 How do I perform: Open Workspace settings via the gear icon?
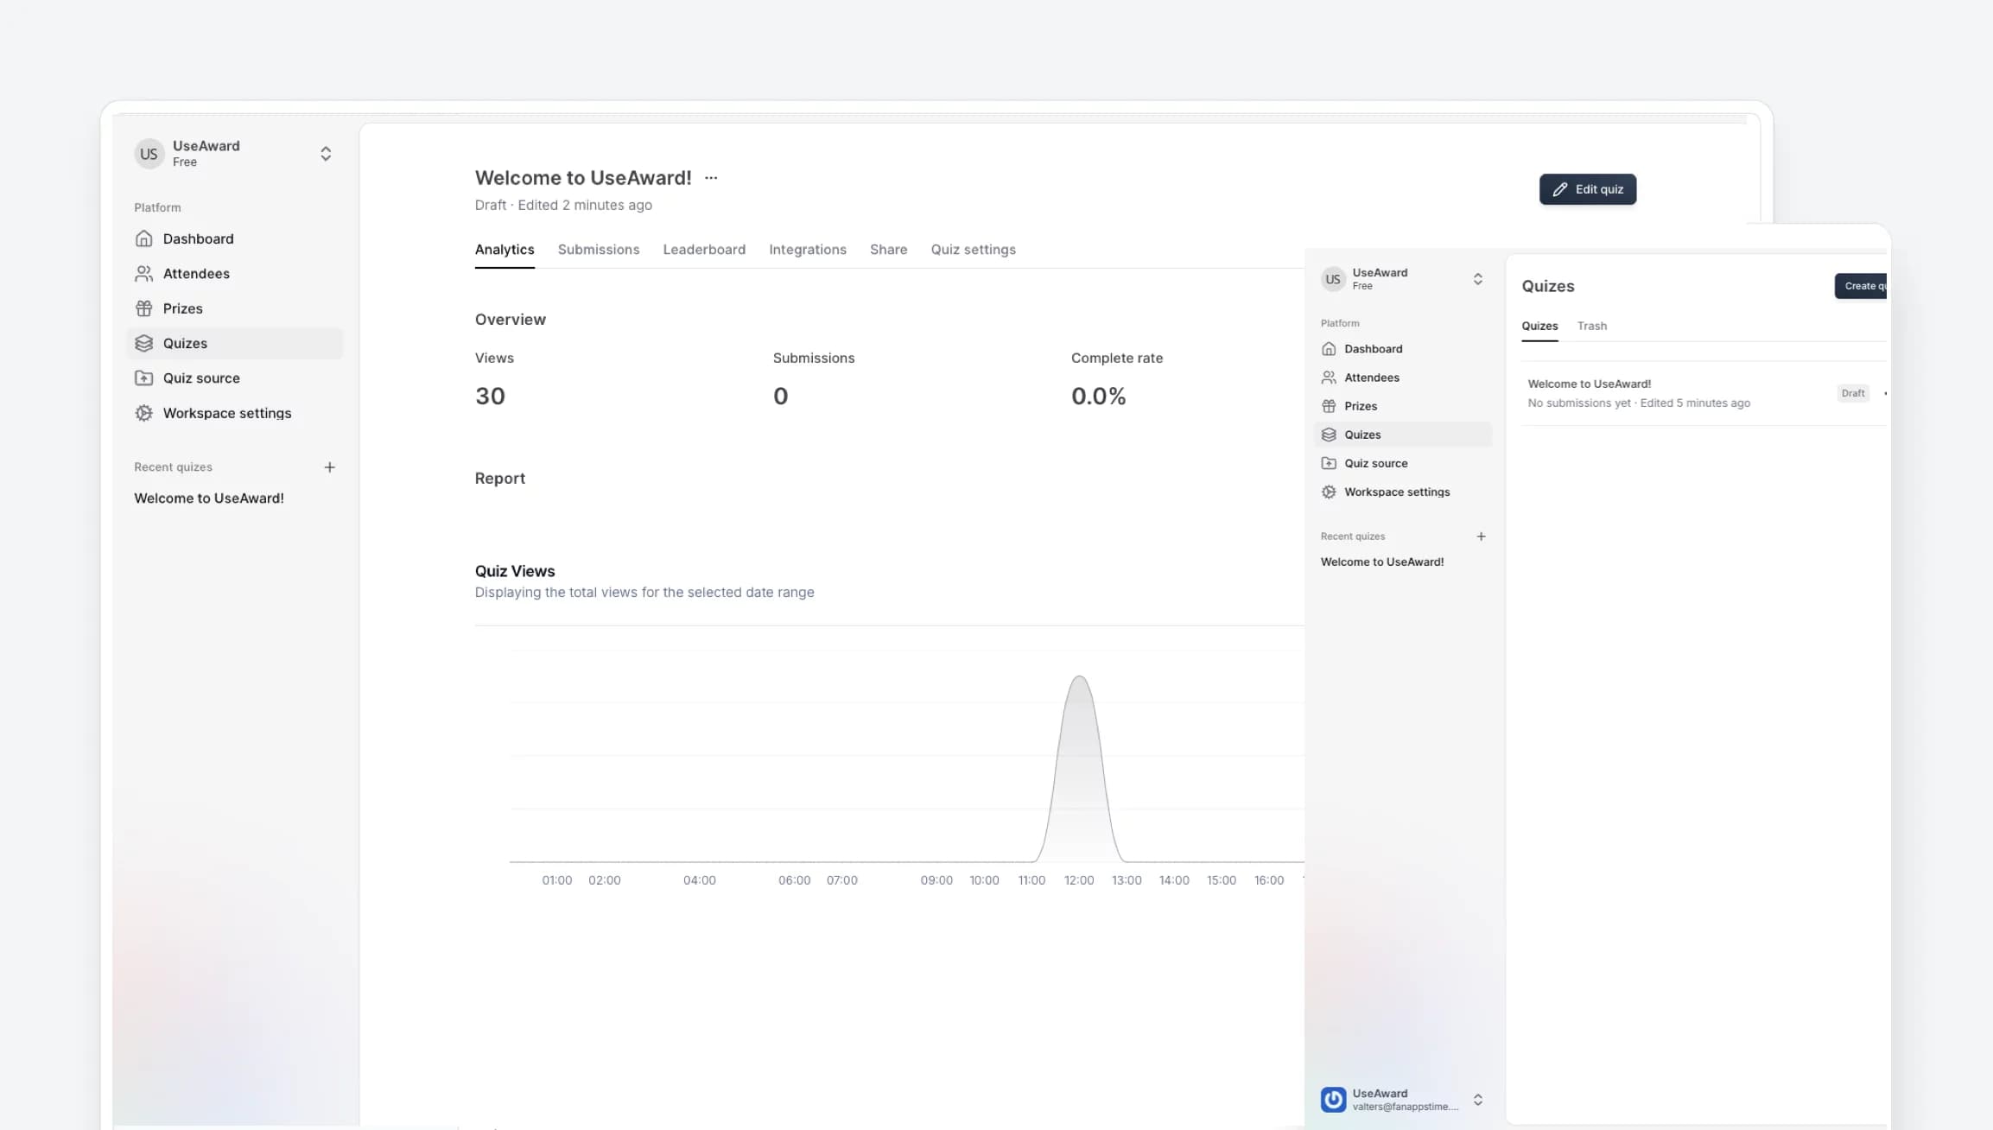pyautogui.click(x=143, y=413)
